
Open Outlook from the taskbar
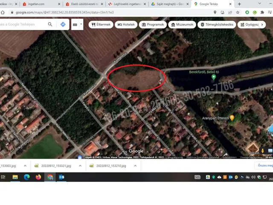61,177
